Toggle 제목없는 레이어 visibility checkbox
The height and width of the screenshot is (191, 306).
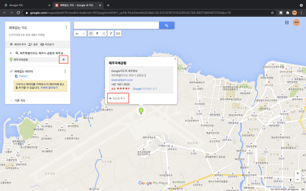(x=11, y=71)
